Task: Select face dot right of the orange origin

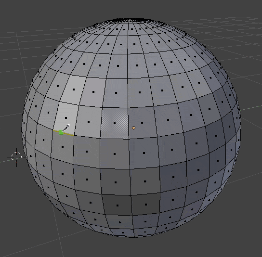Action: [x=142, y=123]
